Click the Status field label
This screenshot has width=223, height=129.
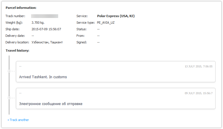tap(81, 29)
